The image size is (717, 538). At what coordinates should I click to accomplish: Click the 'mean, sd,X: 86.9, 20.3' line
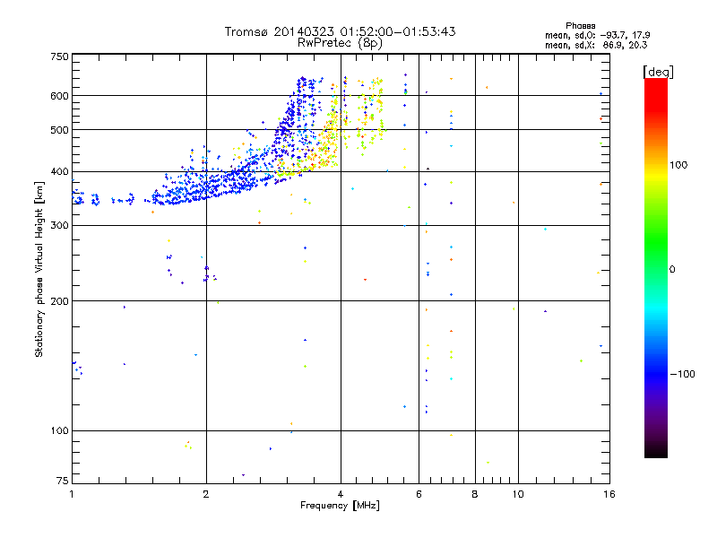[596, 45]
